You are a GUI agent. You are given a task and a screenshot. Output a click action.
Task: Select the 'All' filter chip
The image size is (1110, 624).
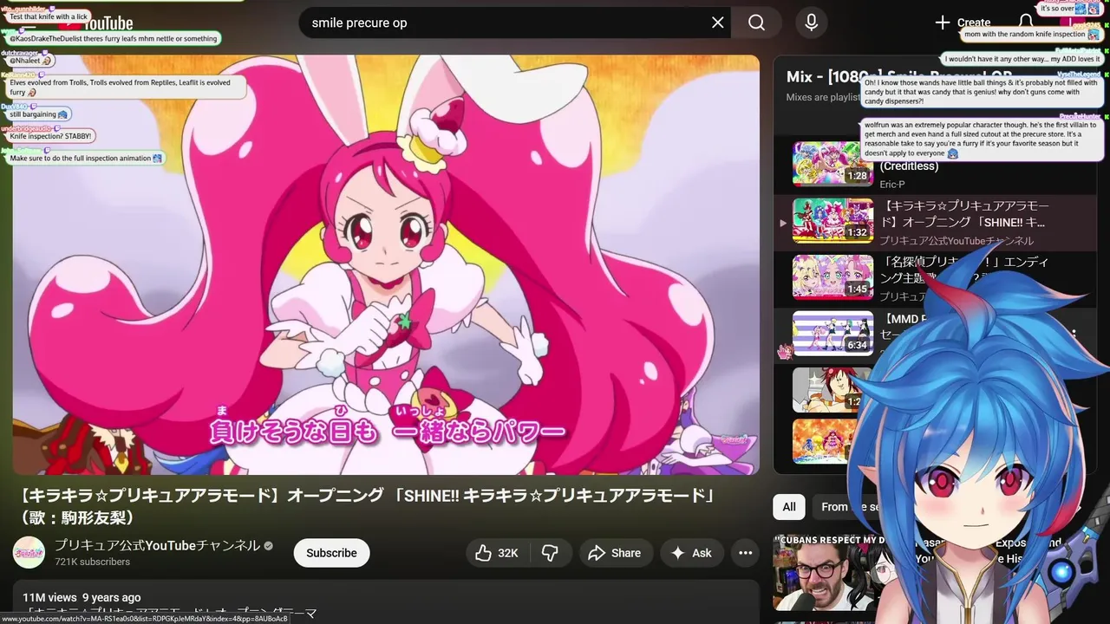pyautogui.click(x=789, y=507)
